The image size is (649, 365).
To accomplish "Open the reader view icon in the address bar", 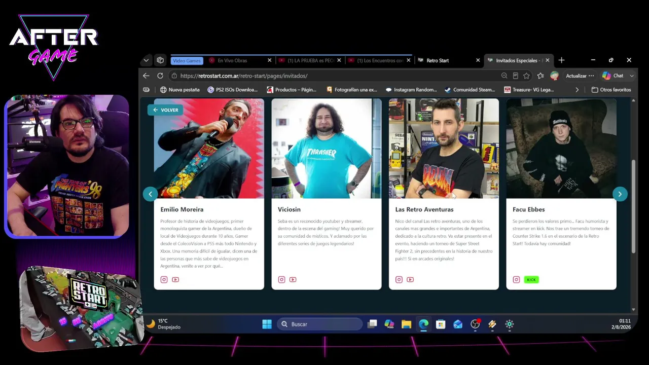I will point(515,76).
